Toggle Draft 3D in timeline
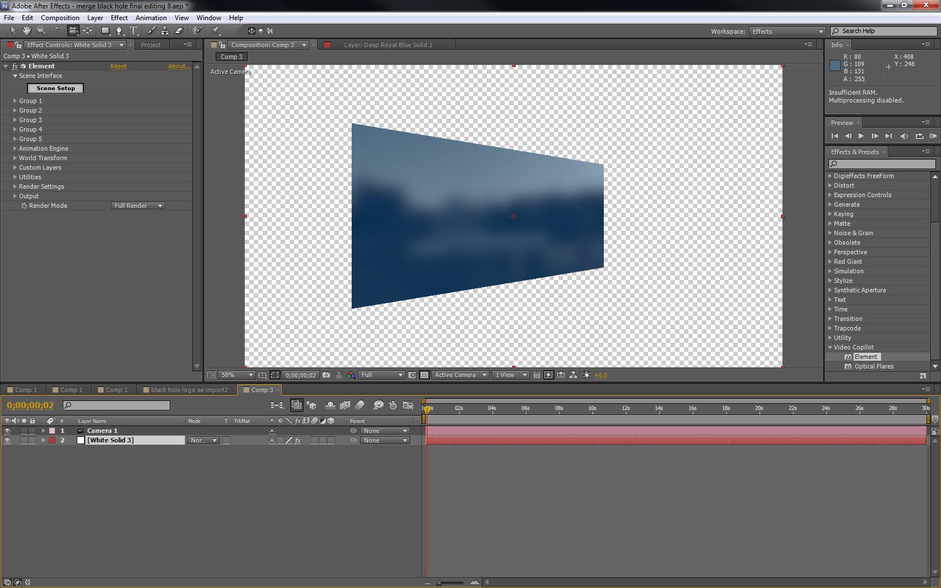The height and width of the screenshot is (588, 941). point(311,405)
